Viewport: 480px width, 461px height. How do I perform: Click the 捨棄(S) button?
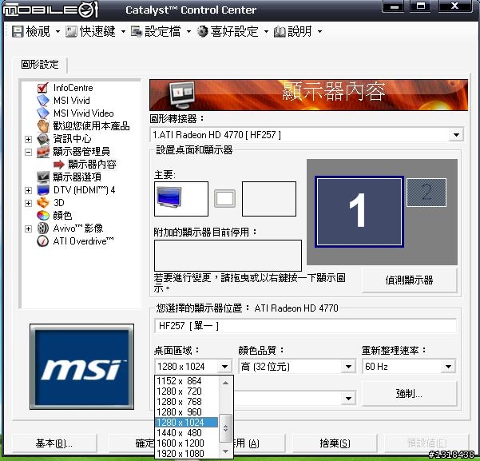335,443
